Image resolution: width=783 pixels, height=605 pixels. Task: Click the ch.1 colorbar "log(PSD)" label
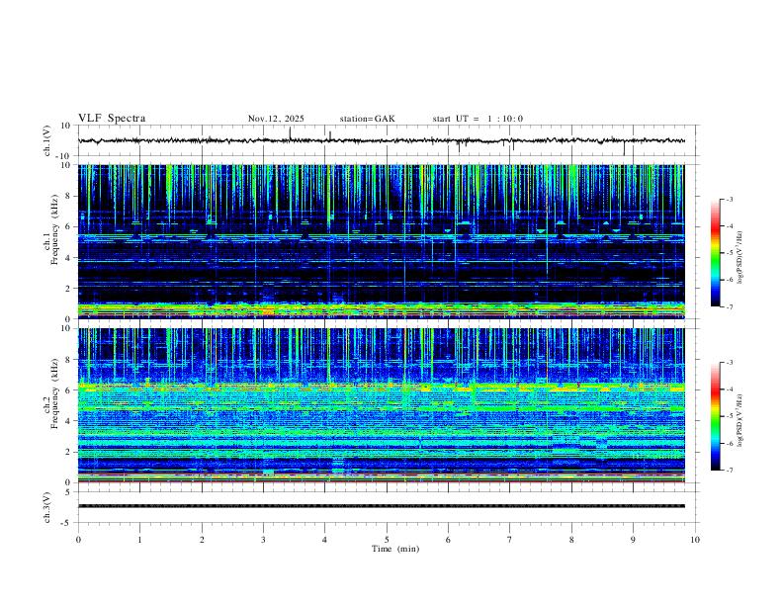(x=740, y=258)
